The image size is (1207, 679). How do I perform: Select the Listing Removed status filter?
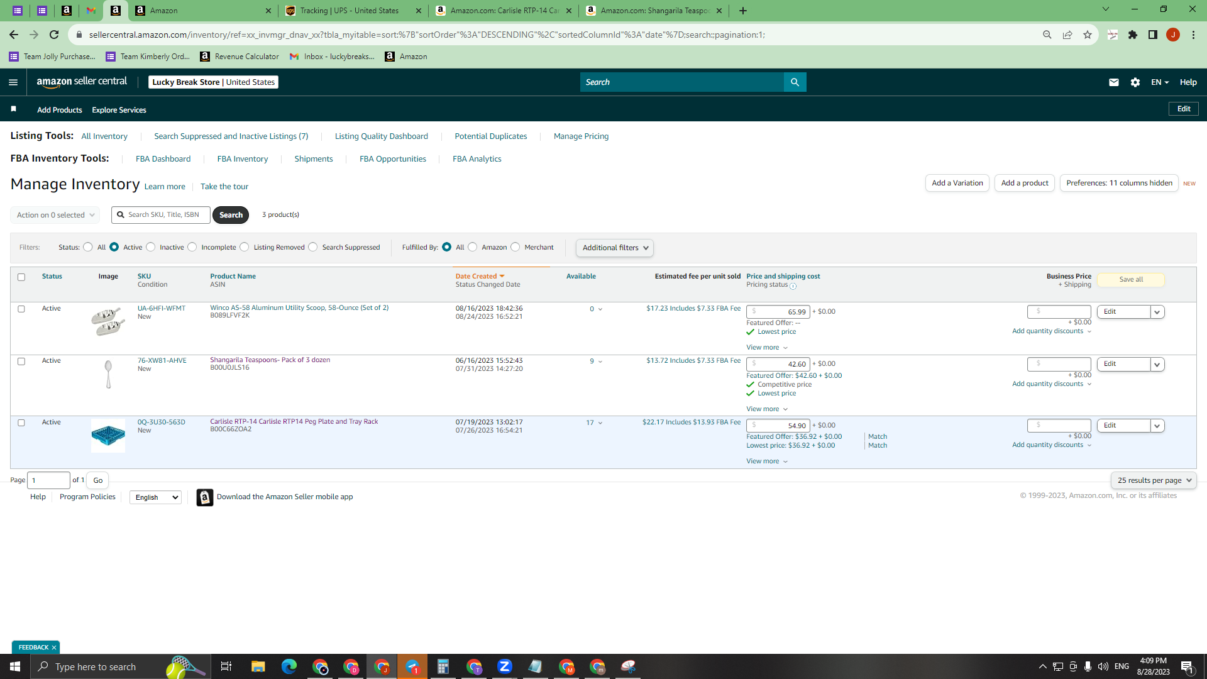pos(245,247)
